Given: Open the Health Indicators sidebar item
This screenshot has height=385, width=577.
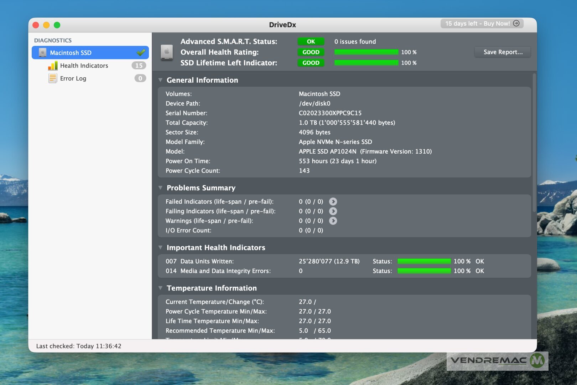Looking at the screenshot, I should (84, 66).
